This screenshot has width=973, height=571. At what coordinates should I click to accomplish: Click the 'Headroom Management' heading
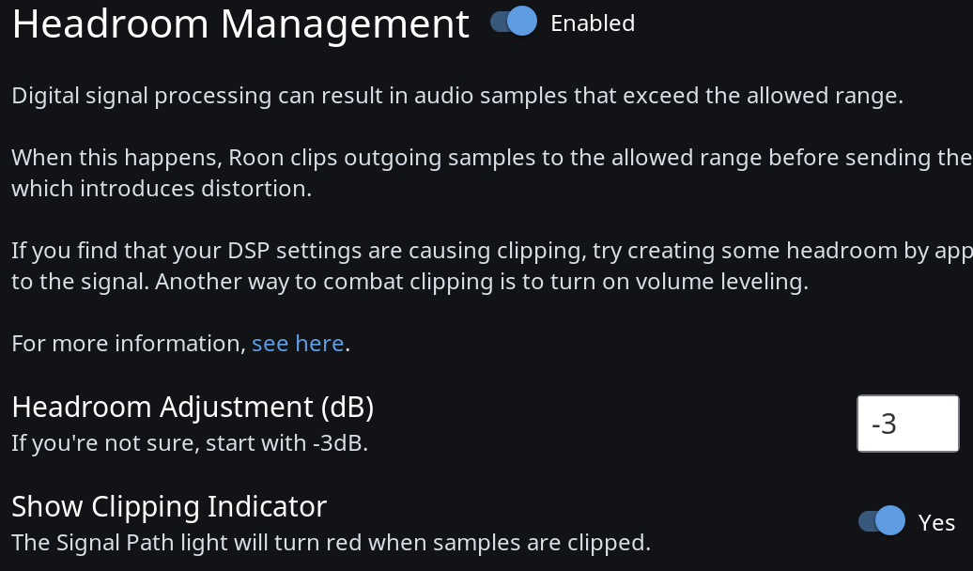240,24
